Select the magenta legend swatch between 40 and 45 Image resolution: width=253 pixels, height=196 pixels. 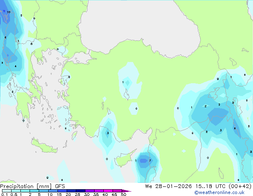point(108,191)
